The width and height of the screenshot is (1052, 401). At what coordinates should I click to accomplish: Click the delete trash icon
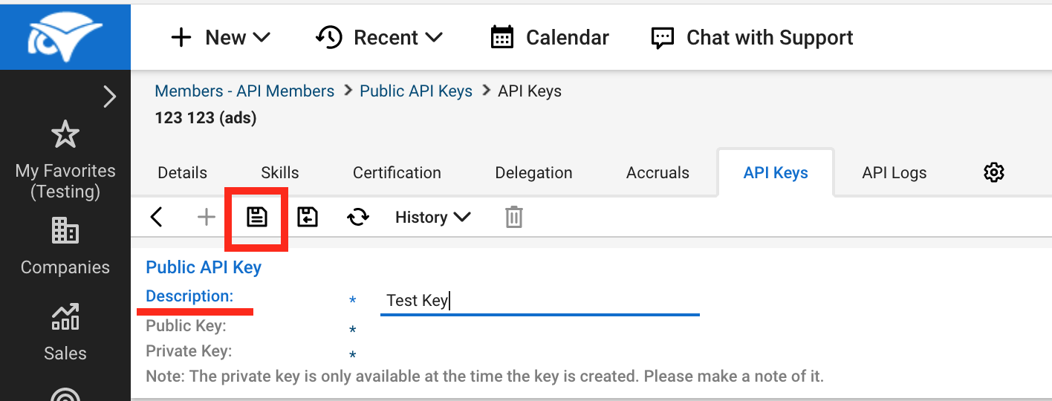pos(514,217)
